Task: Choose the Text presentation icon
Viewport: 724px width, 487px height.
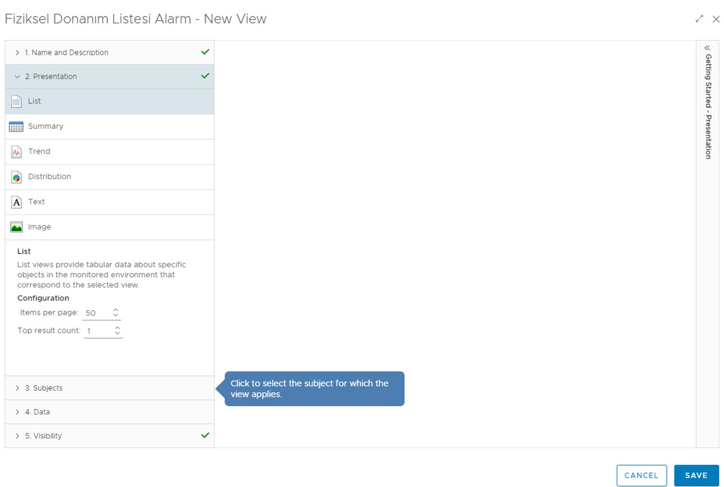Action: (x=16, y=202)
